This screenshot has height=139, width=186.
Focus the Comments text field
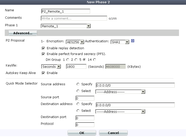pyautogui.click(x=74, y=18)
